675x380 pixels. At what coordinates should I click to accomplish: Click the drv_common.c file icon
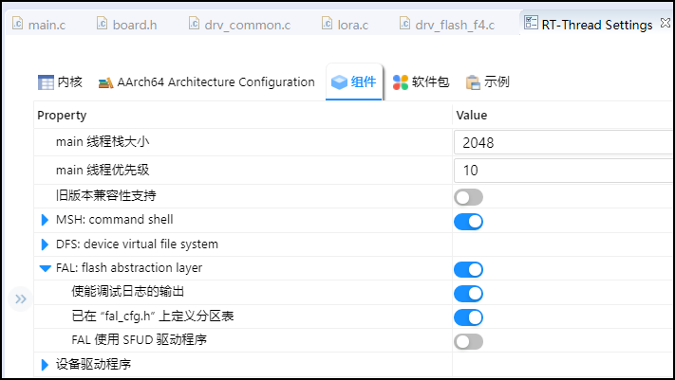tap(195, 23)
